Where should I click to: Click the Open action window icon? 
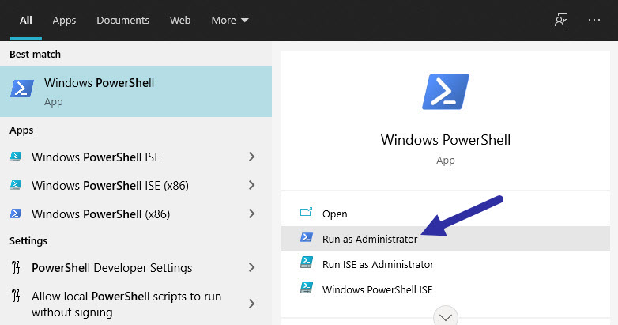[x=307, y=212]
